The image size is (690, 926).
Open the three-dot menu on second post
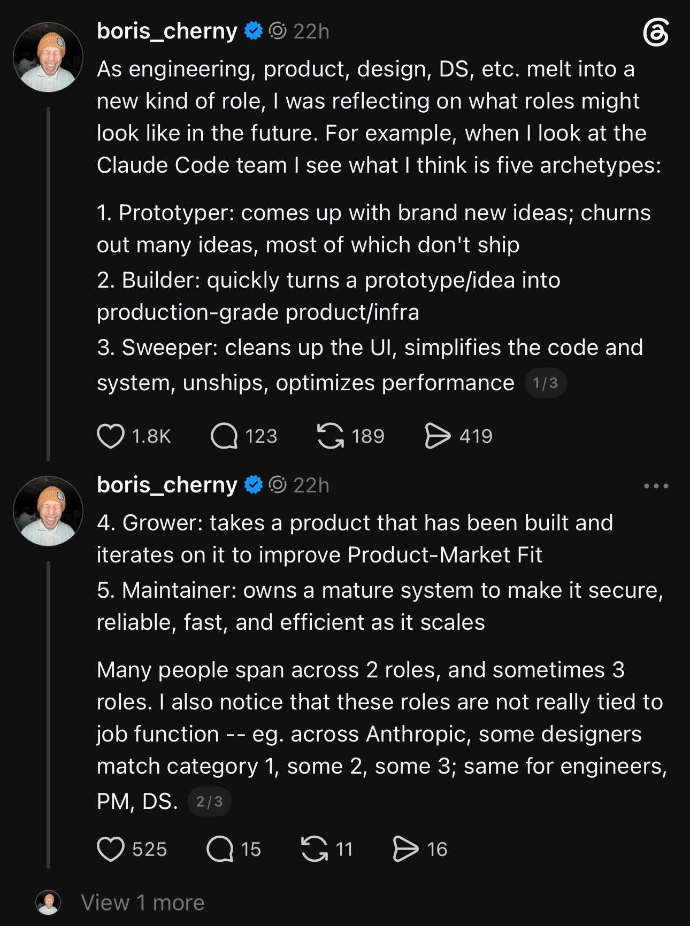point(656,486)
